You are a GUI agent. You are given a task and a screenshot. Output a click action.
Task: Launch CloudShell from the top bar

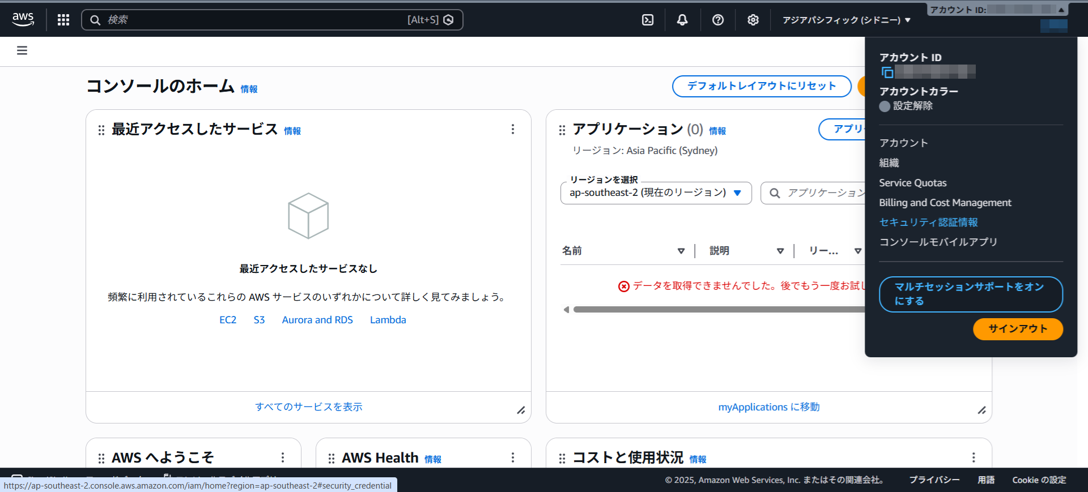coord(648,20)
